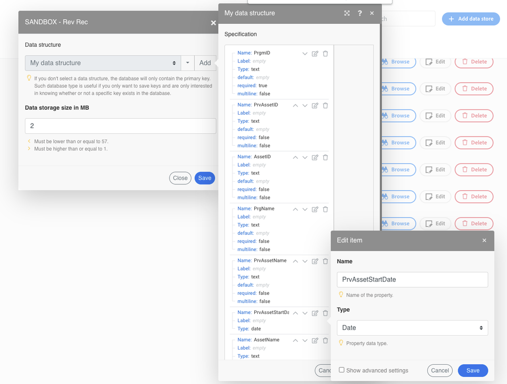Enable Show advanced settings checkbox
Viewport: 507px width, 384px height.
coord(342,370)
